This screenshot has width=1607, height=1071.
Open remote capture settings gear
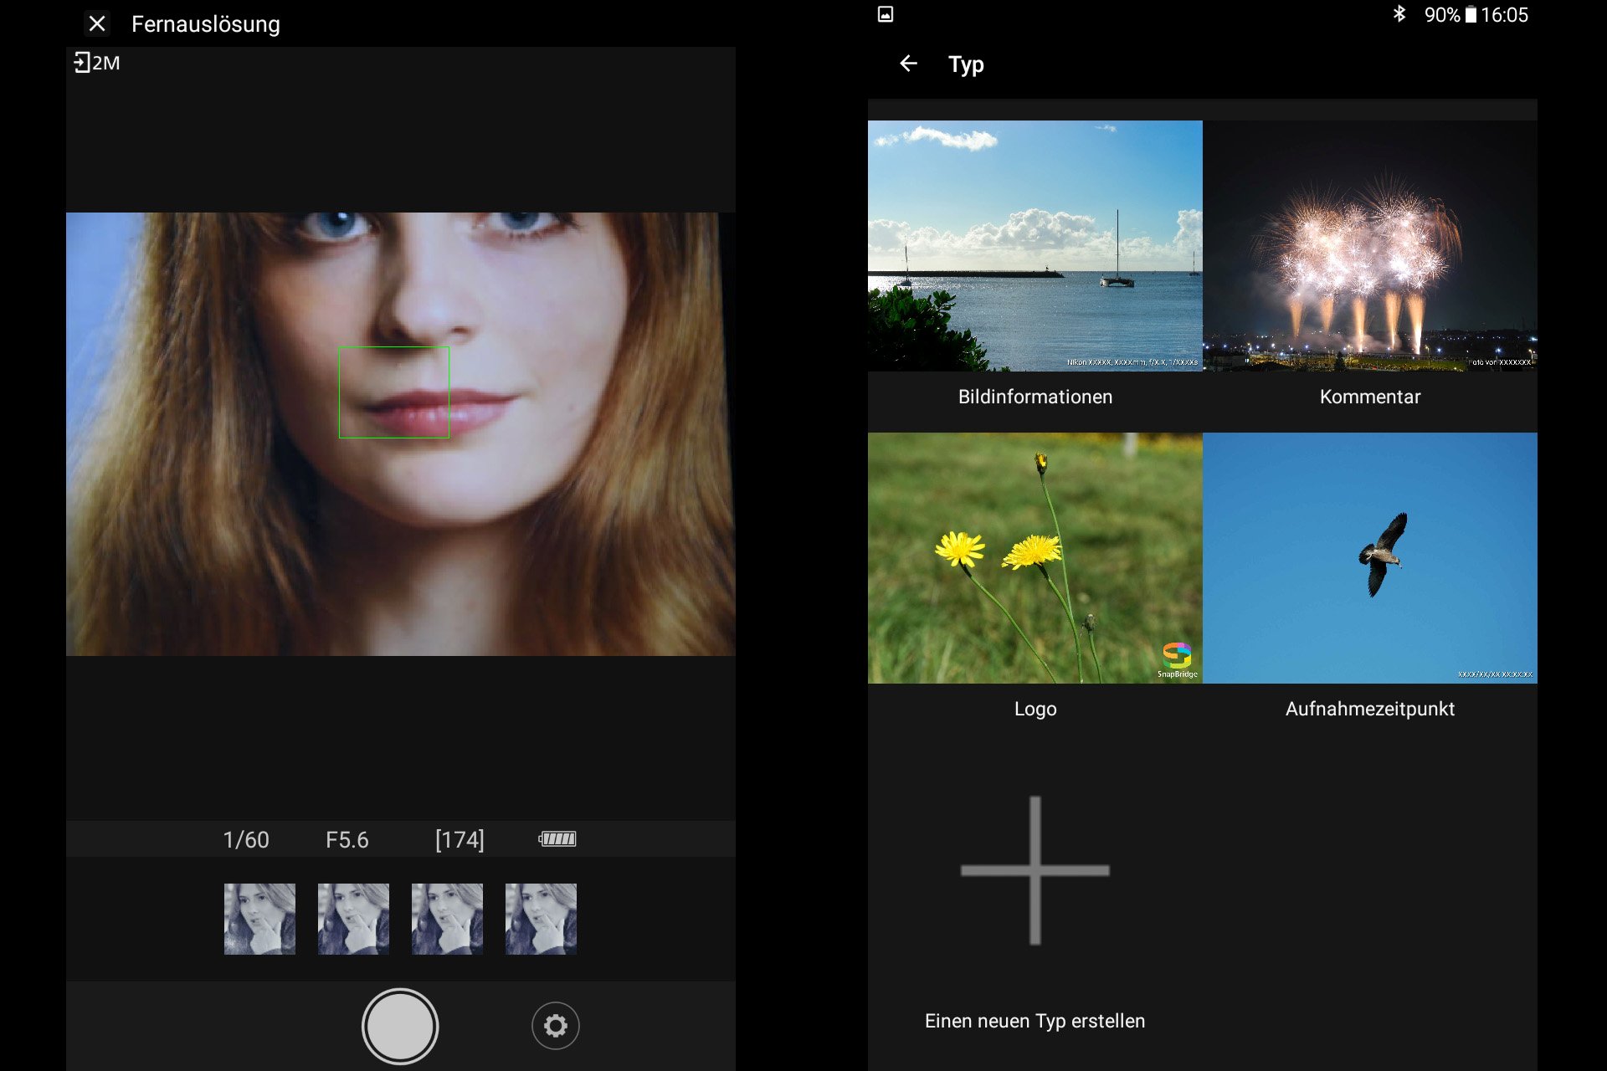pyautogui.click(x=556, y=1026)
